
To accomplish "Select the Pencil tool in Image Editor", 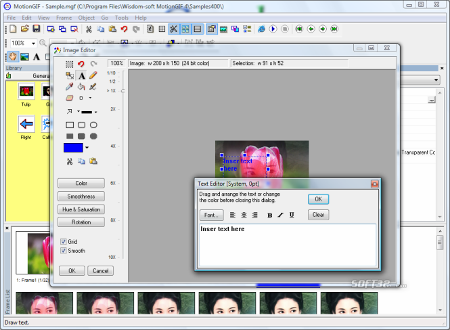I will coord(93,75).
